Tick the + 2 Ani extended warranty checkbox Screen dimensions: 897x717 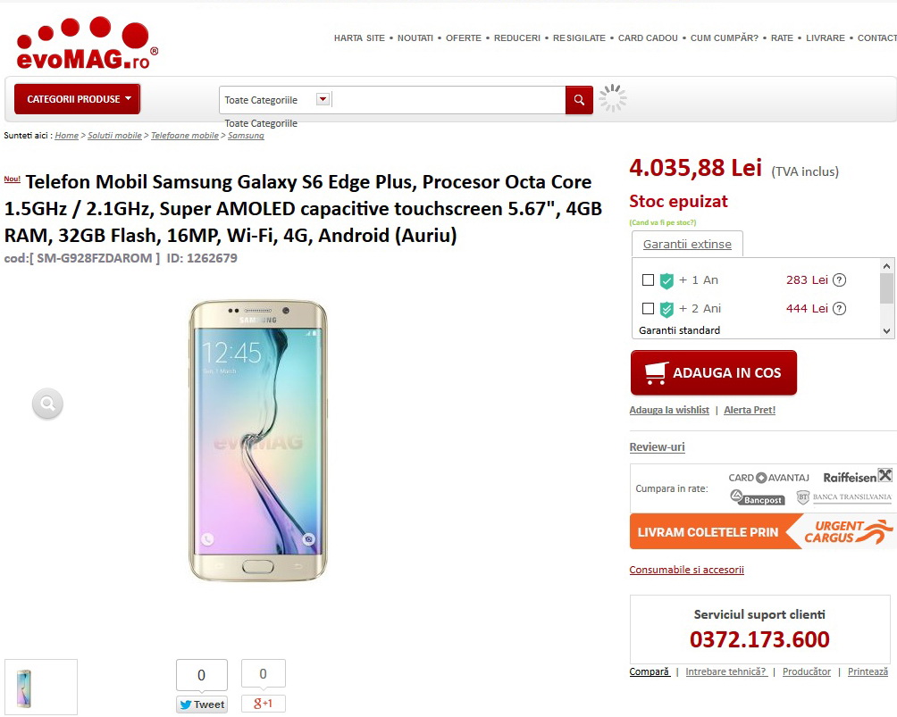pyautogui.click(x=649, y=309)
